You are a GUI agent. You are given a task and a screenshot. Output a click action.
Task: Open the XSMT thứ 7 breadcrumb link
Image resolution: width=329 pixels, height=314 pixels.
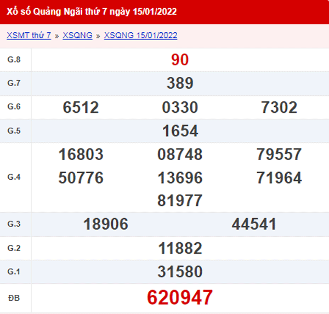point(29,35)
